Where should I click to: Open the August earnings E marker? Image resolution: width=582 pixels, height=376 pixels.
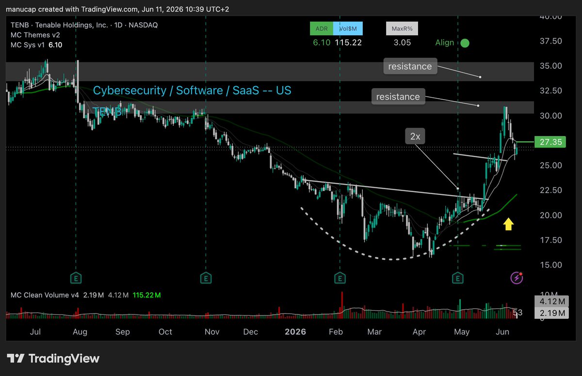(76, 278)
